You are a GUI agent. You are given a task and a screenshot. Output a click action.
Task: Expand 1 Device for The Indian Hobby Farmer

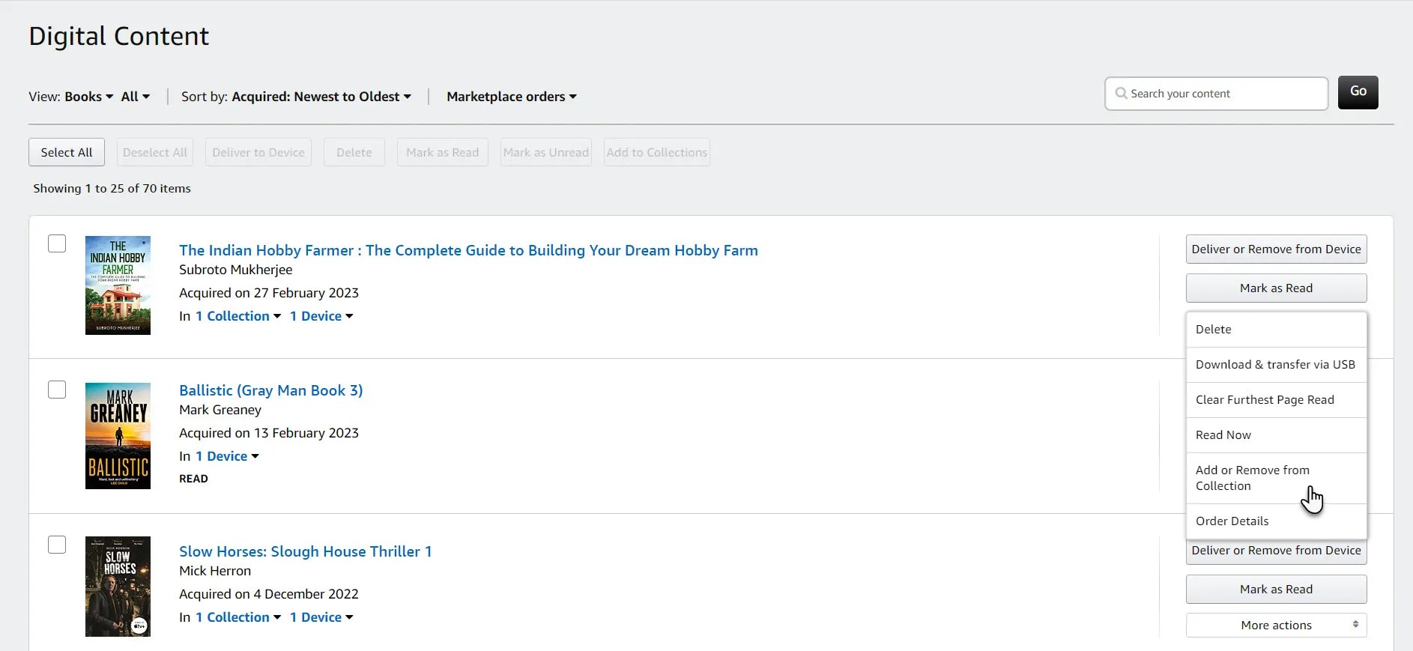pos(321,316)
